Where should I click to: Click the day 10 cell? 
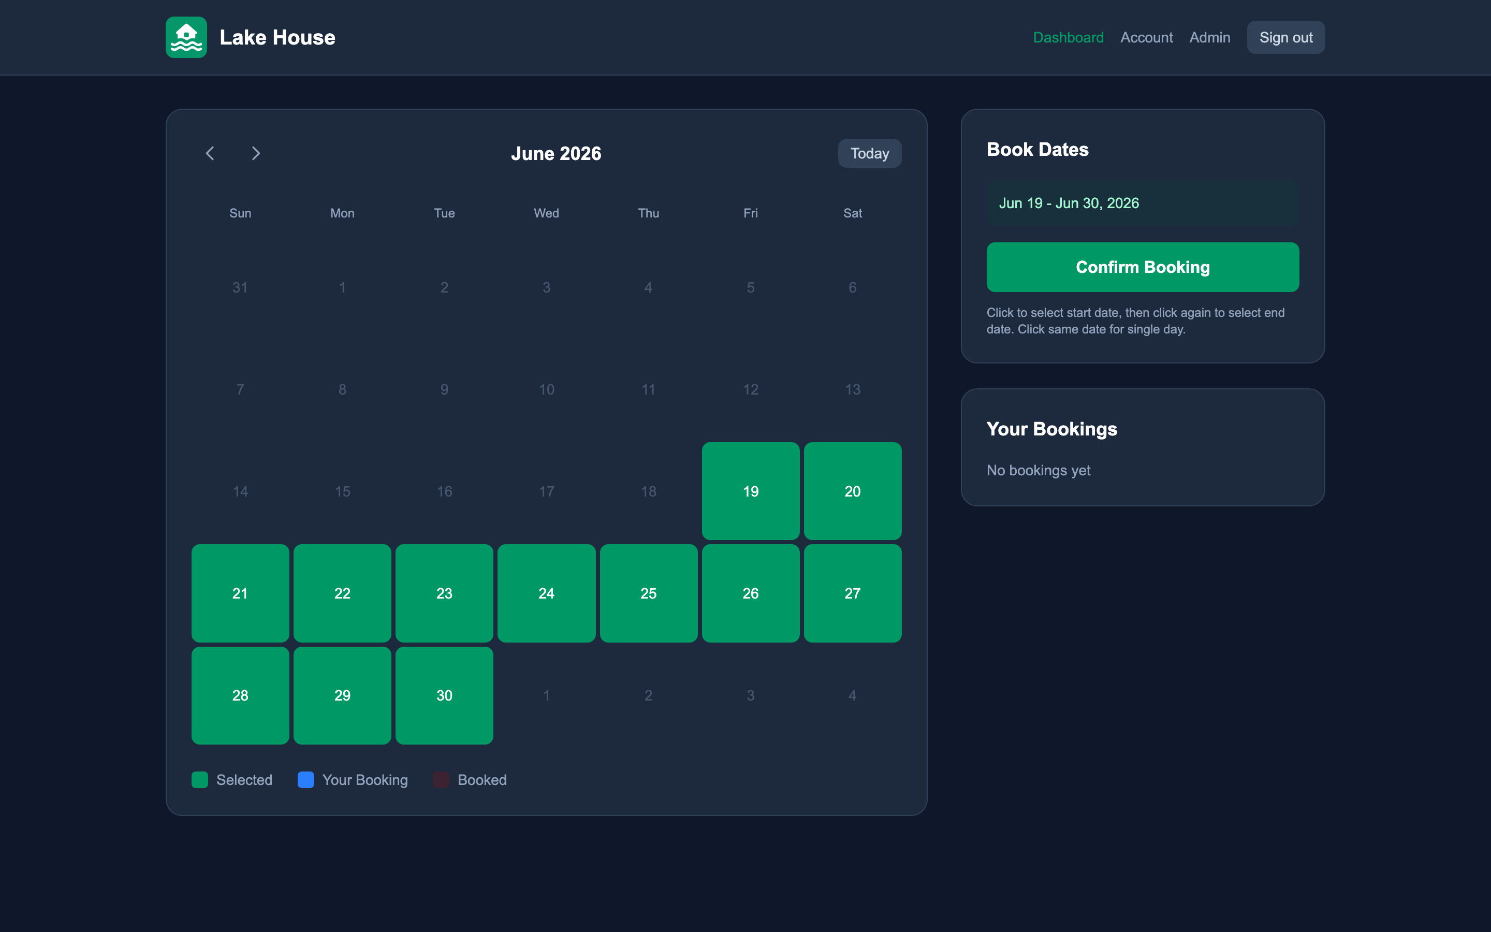point(547,389)
